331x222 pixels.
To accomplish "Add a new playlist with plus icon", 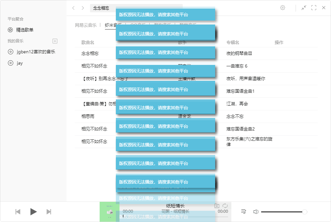I will click(x=55, y=41).
